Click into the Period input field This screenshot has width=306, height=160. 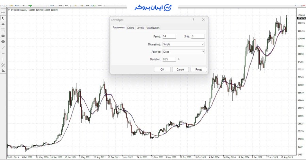[x=169, y=36]
